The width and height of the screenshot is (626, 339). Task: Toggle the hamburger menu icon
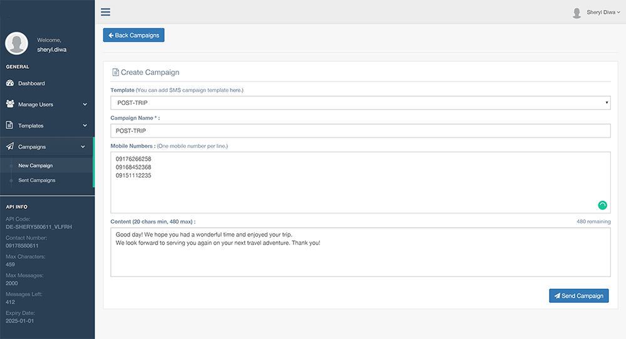point(105,12)
